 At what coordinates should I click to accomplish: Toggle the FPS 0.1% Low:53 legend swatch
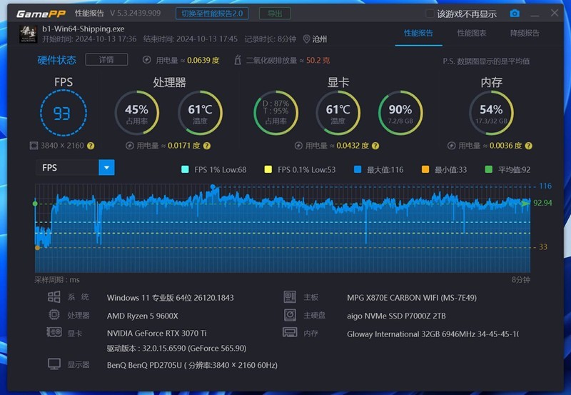tap(268, 169)
